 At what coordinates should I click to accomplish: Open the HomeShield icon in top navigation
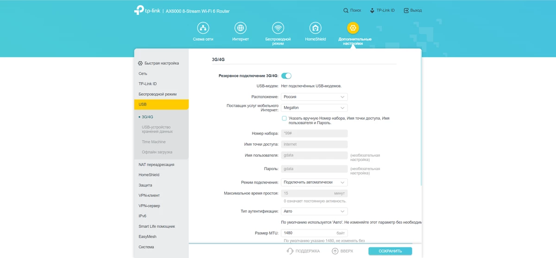pyautogui.click(x=316, y=28)
